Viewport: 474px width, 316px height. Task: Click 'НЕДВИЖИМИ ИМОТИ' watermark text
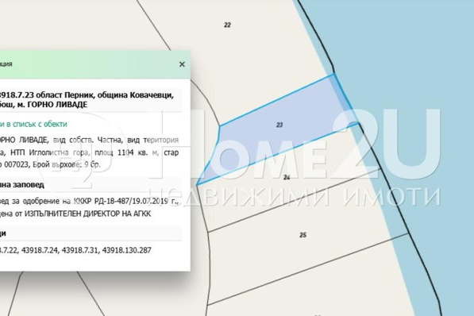click(x=295, y=197)
